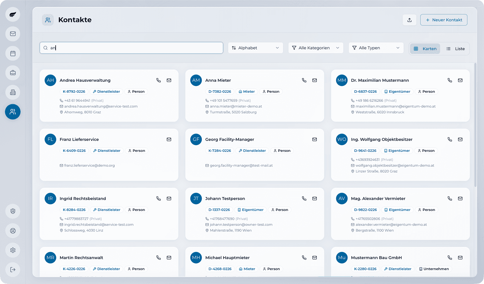Call Andrea Hausverwaltung via phone icon
The image size is (484, 284).
159,80
